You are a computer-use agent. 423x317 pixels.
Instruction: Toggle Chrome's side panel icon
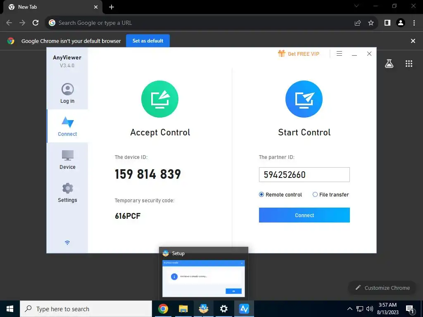pos(387,23)
